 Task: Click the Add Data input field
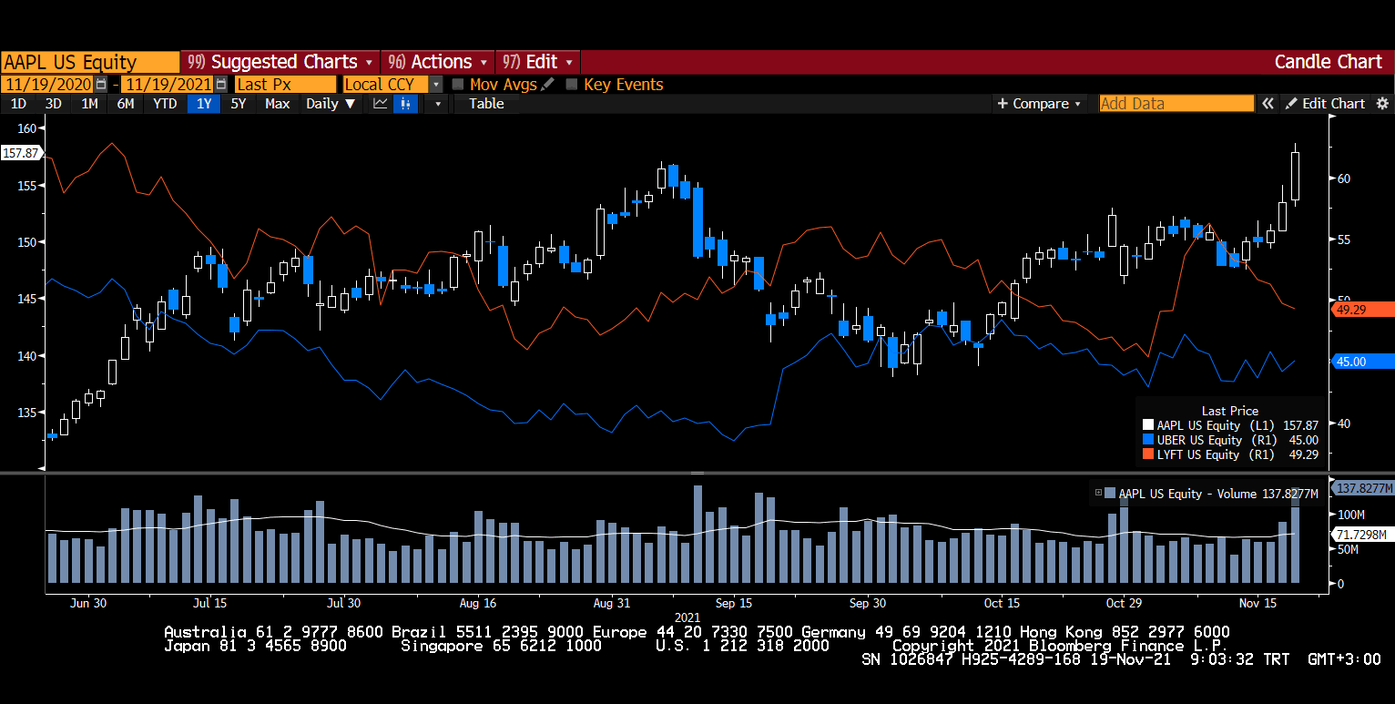click(x=1176, y=104)
